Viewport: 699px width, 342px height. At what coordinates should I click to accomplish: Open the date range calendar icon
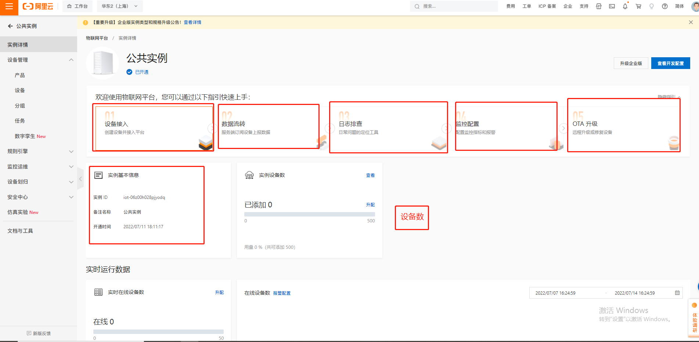[677, 293]
